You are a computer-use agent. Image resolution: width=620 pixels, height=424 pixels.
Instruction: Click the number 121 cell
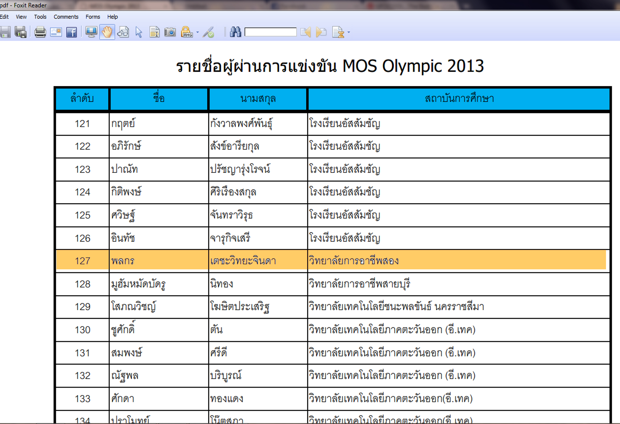[82, 124]
